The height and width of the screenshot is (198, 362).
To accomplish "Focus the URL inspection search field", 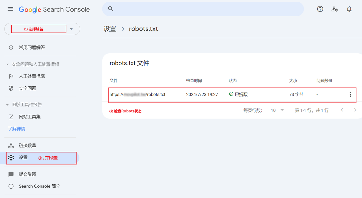I will [x=203, y=9].
